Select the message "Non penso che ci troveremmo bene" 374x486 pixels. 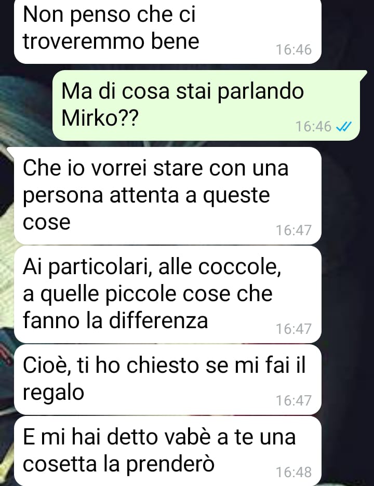click(168, 31)
